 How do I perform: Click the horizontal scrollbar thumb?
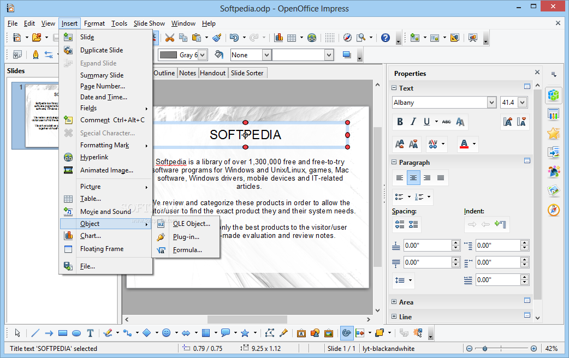point(247,320)
